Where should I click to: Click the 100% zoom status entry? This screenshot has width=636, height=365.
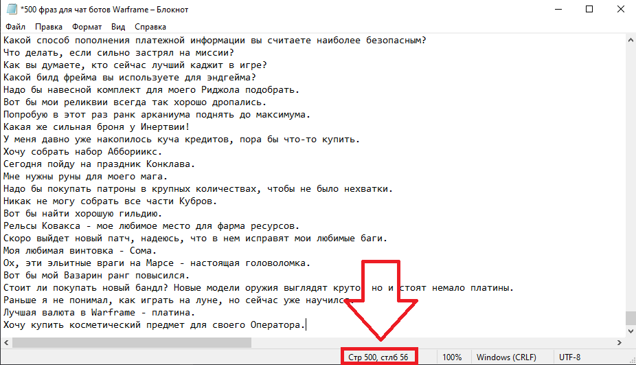[452, 357]
